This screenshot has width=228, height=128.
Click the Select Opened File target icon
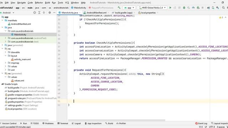[x=35, y=13]
